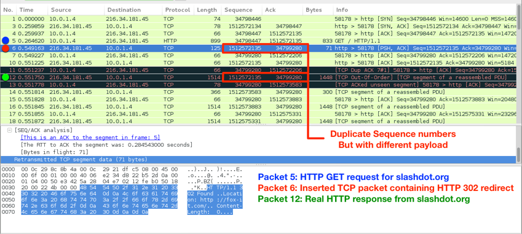Screen dimensions: 522x234
Task: Sort packets by the No. column header
Action: click(x=8, y=10)
